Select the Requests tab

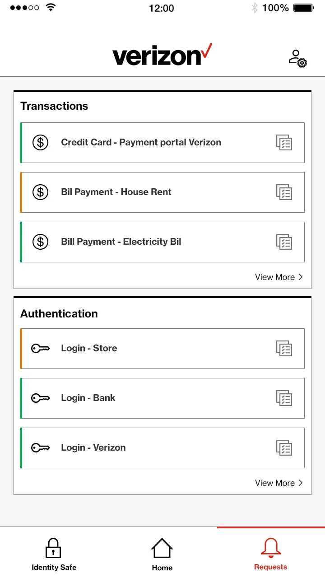[270, 554]
